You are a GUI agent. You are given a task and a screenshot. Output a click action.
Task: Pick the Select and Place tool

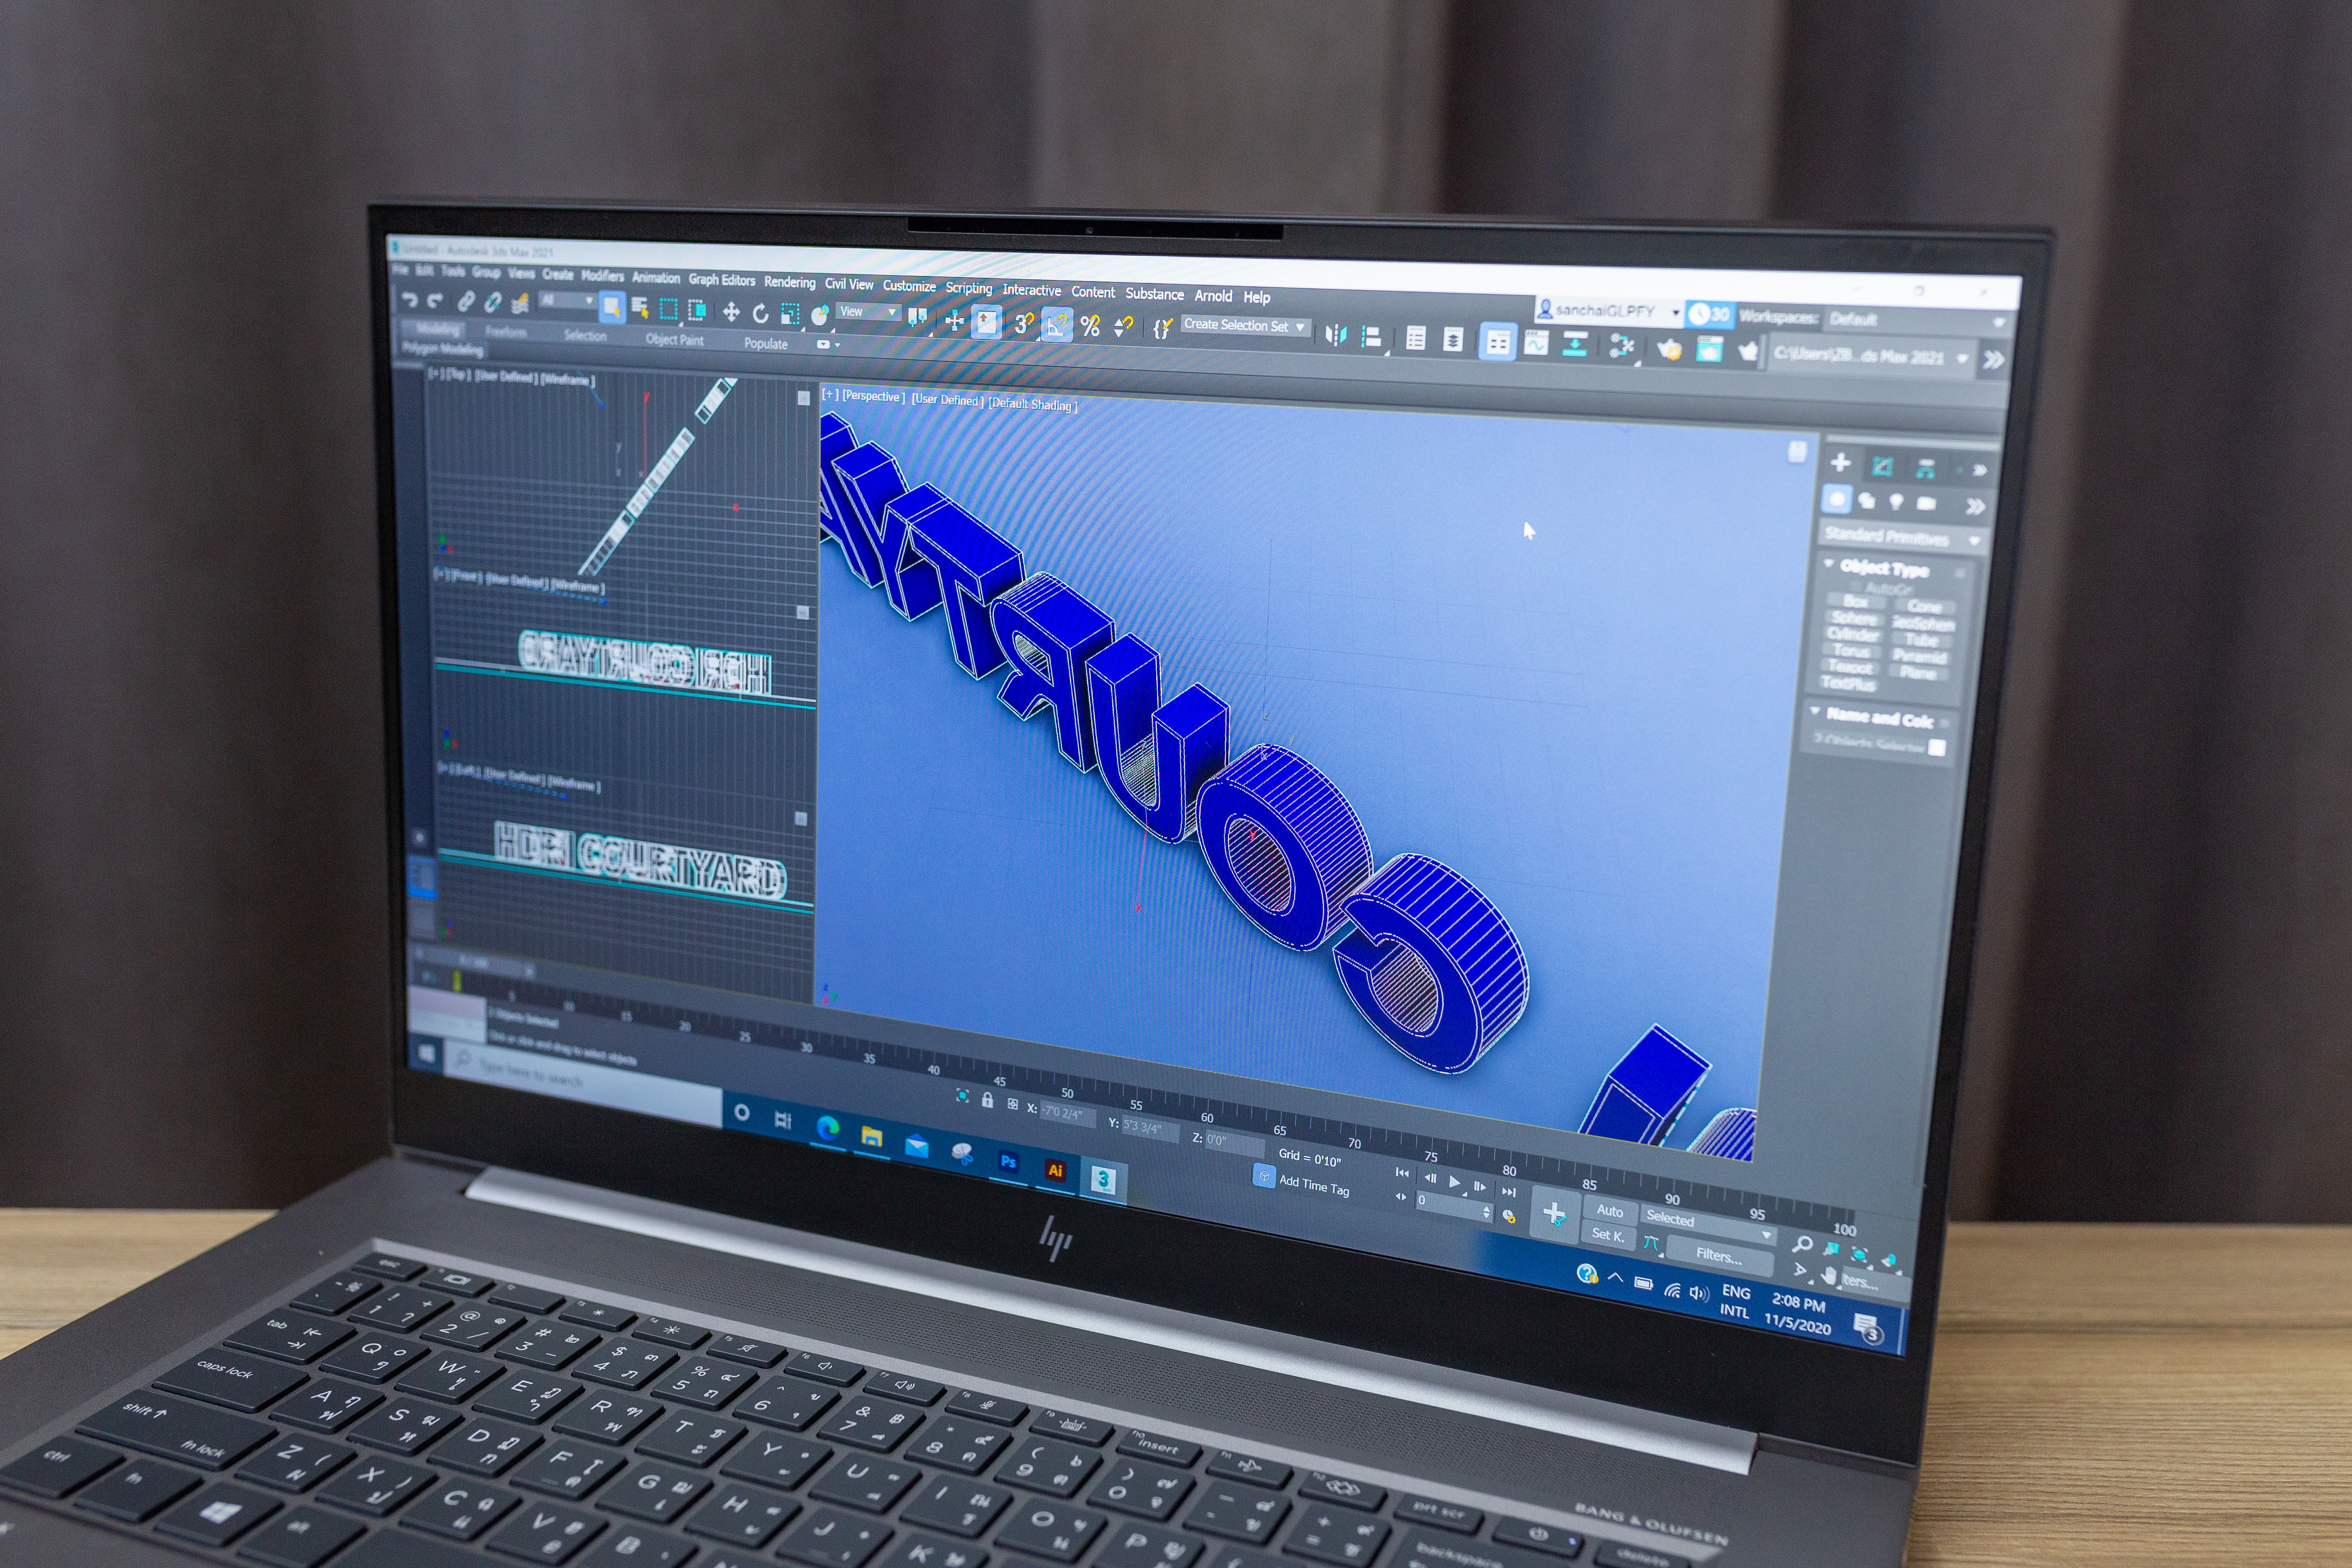(820, 316)
